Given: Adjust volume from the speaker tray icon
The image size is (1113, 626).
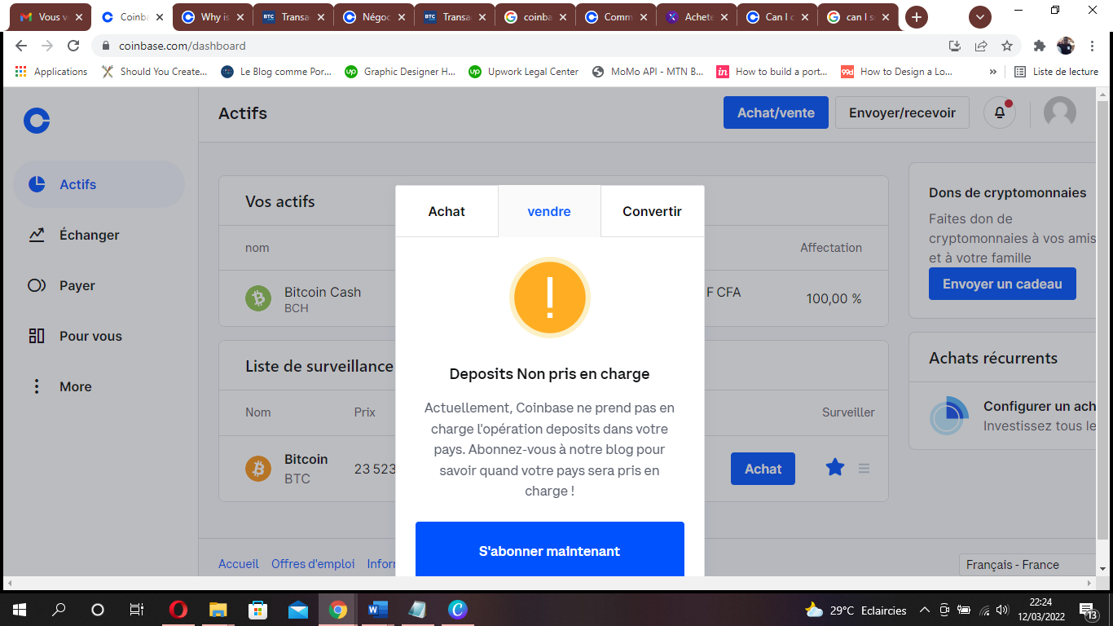Looking at the screenshot, I should (1002, 610).
